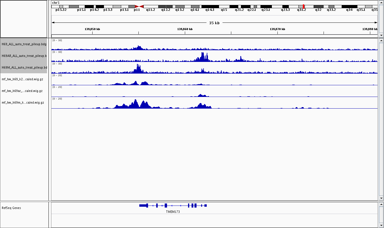The width and height of the screenshot is (384, 228).
Task: Select the H69_ALL_auto_treat_pileup.bdg track
Action: [24, 44]
